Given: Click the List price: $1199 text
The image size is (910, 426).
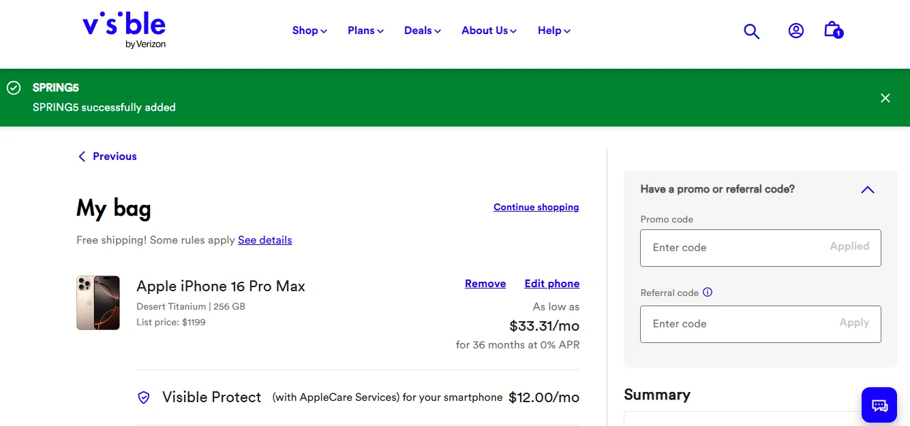Looking at the screenshot, I should click(x=171, y=322).
